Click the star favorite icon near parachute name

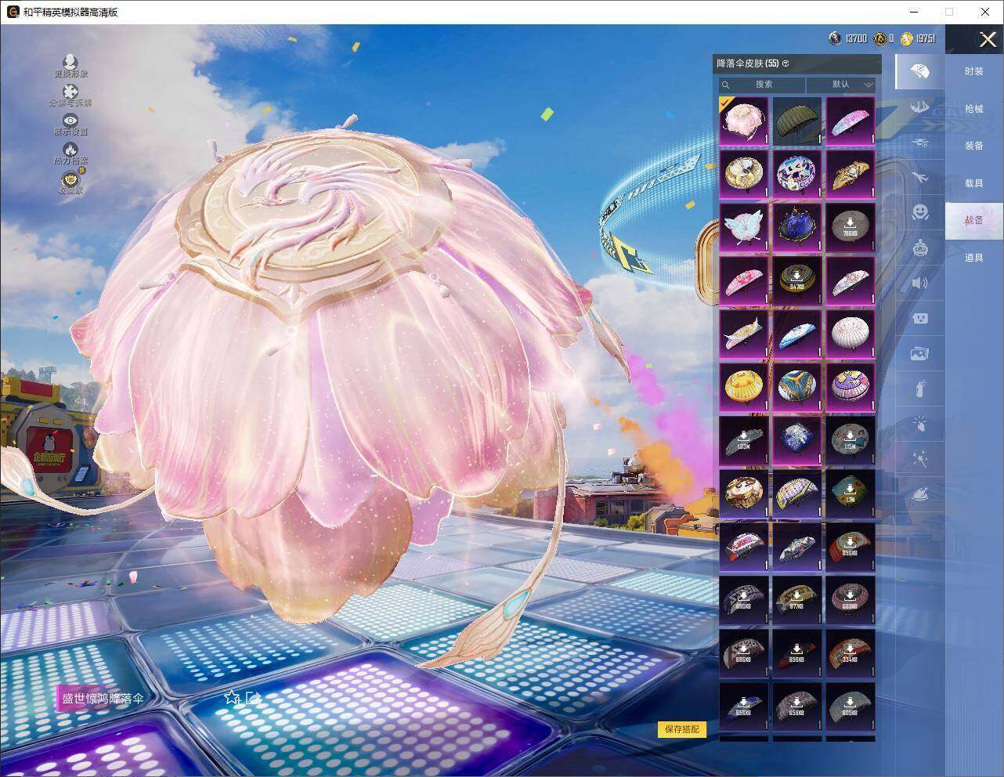pyautogui.click(x=232, y=697)
